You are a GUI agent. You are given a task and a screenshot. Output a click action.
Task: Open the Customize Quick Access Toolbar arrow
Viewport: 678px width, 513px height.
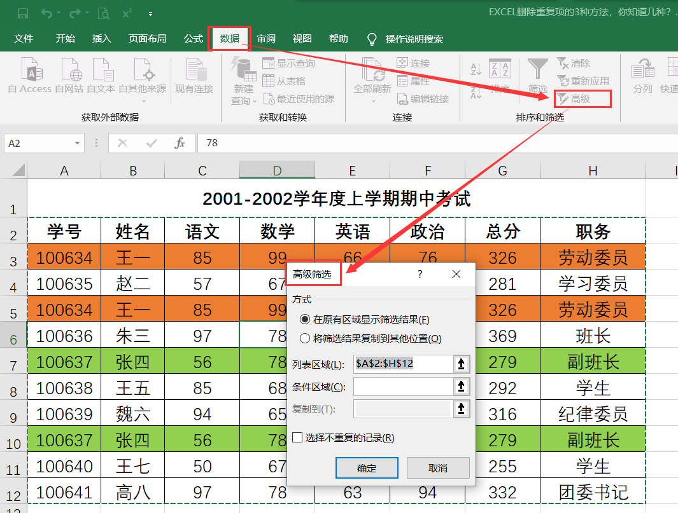(x=150, y=14)
